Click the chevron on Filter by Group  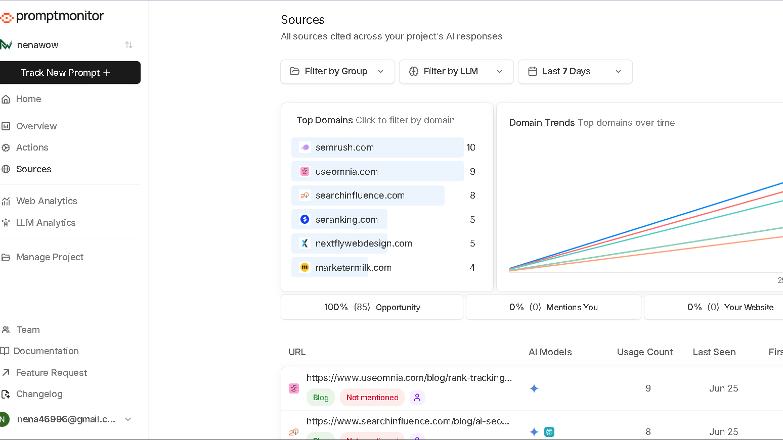tap(381, 72)
